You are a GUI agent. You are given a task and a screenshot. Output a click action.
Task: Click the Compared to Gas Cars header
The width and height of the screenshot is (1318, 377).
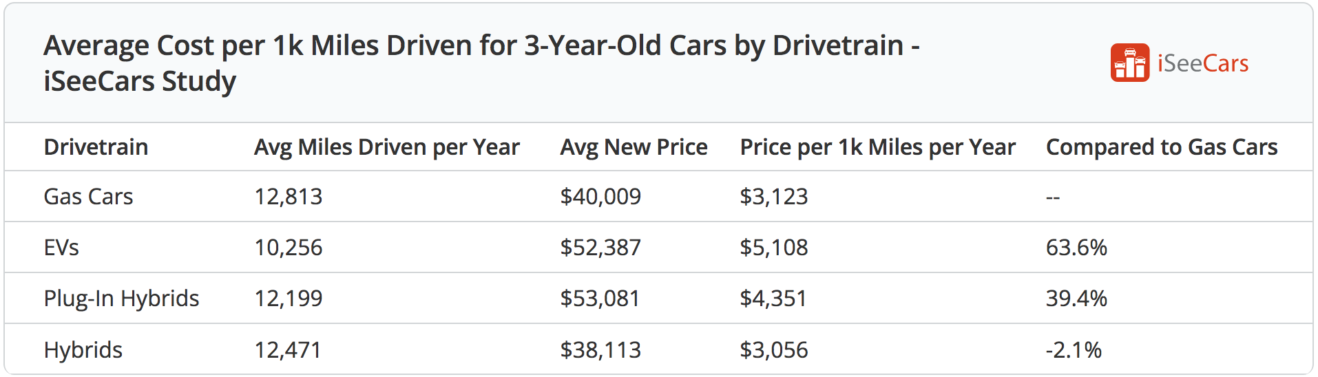pyautogui.click(x=1161, y=147)
